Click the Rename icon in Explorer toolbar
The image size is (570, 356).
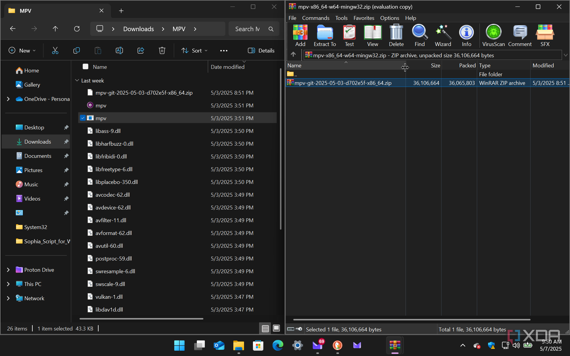click(x=119, y=50)
